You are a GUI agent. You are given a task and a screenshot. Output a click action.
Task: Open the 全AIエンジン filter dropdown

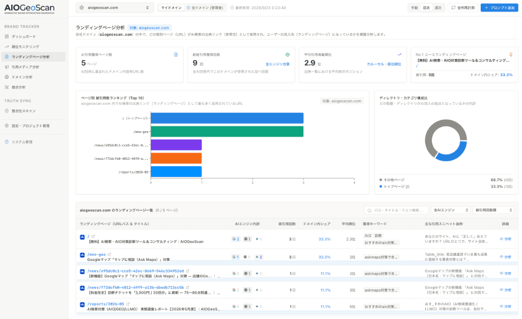click(451, 210)
